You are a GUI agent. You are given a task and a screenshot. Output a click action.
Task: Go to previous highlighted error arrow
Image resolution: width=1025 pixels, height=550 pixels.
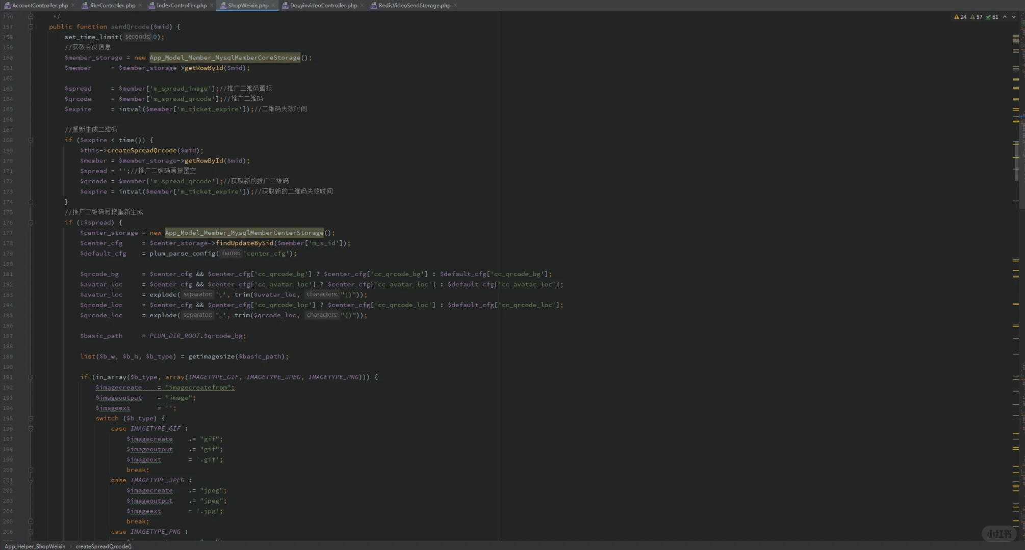(1005, 17)
